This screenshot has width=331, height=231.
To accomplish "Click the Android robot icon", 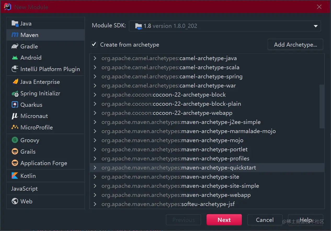I will [x=15, y=58].
